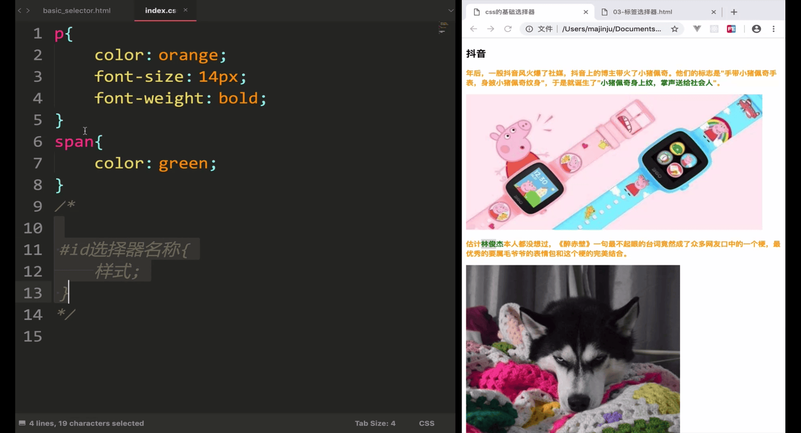The width and height of the screenshot is (801, 433).
Task: Open the red FE helper extension
Action: coord(731,29)
